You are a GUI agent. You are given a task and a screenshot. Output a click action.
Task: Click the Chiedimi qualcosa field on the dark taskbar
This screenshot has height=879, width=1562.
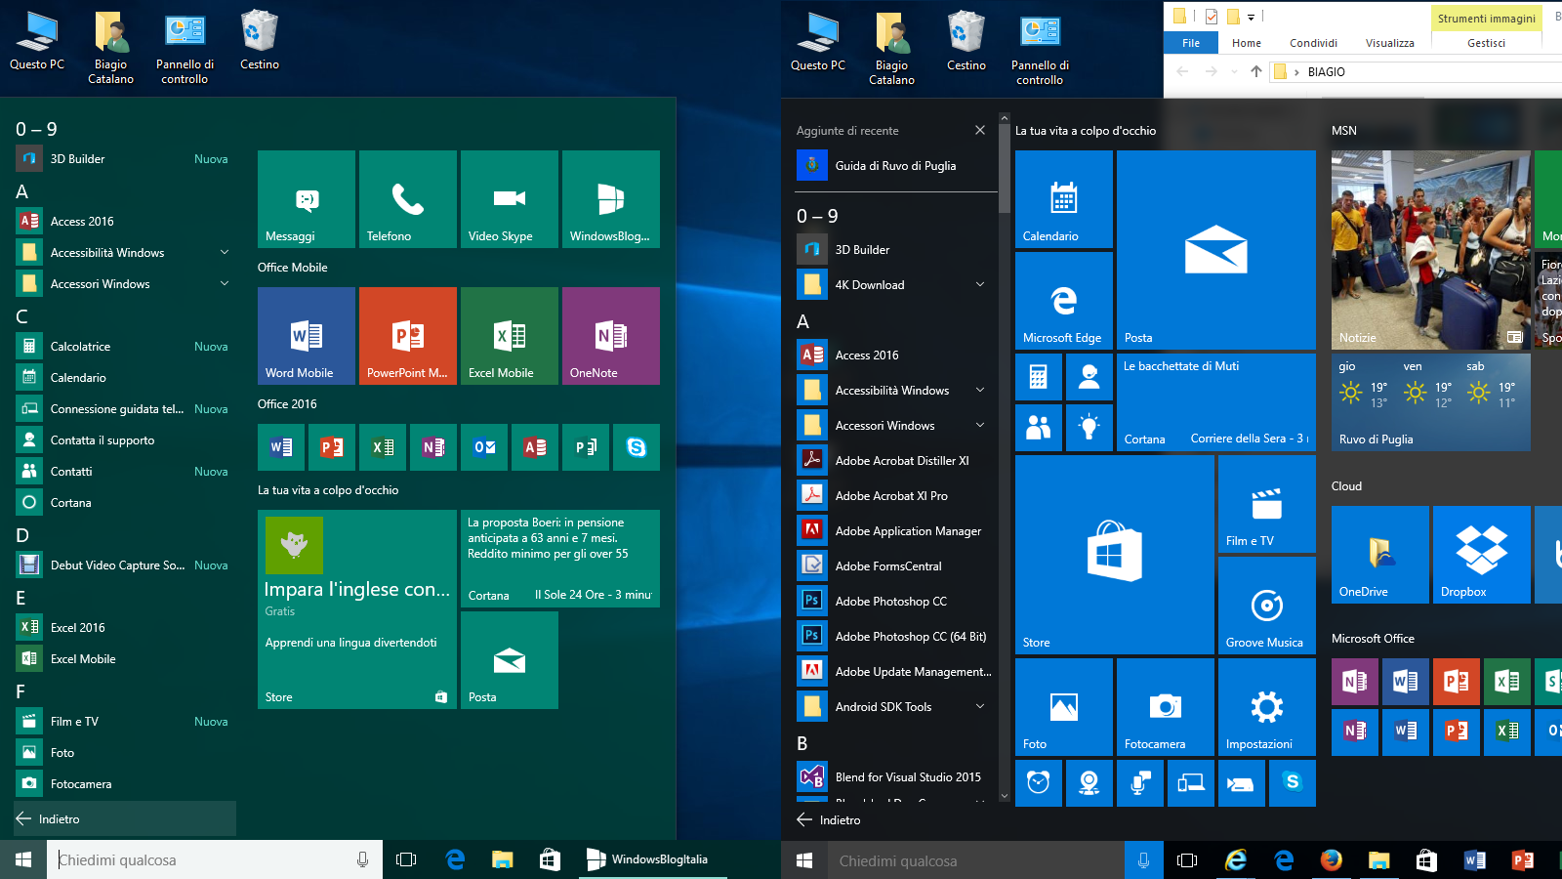974,861
